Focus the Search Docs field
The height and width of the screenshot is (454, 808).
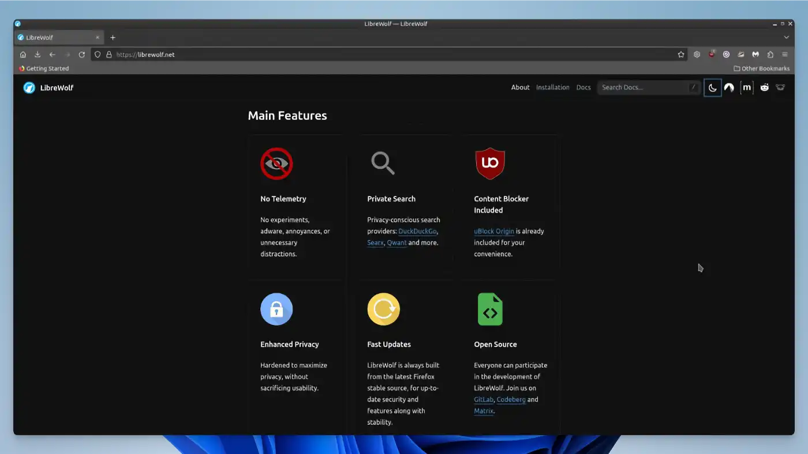pos(644,88)
